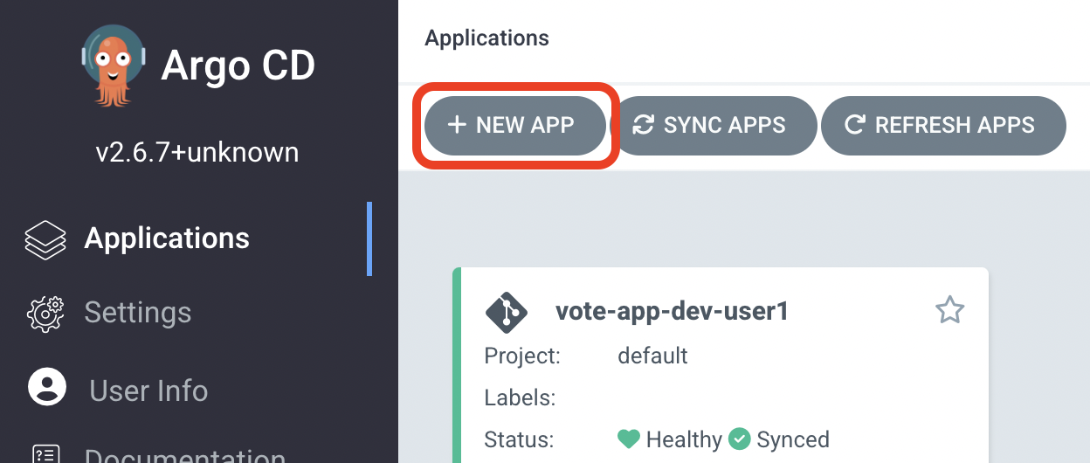Favorite vote-app-dev-user1 with the star icon
1090x463 pixels.
pos(949,310)
